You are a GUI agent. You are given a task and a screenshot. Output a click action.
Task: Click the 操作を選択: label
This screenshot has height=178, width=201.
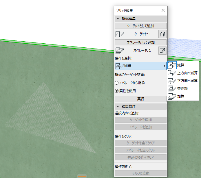(x=124, y=58)
